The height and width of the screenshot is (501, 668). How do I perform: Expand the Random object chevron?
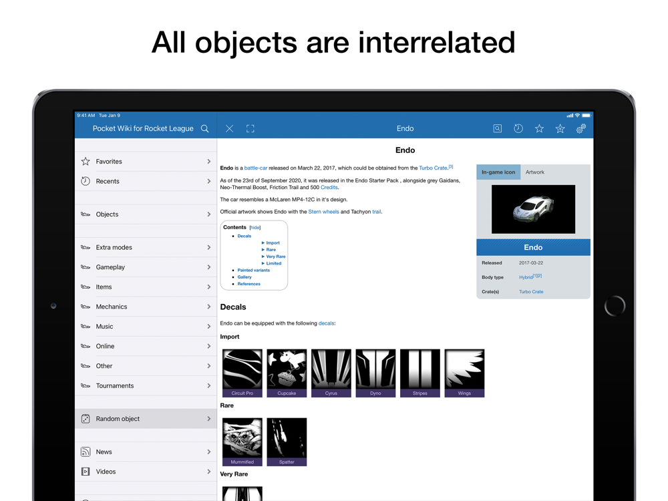[208, 419]
